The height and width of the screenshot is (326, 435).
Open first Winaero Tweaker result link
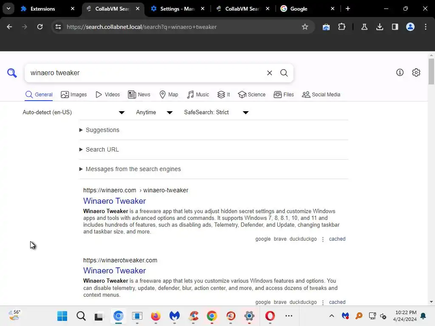(x=114, y=201)
